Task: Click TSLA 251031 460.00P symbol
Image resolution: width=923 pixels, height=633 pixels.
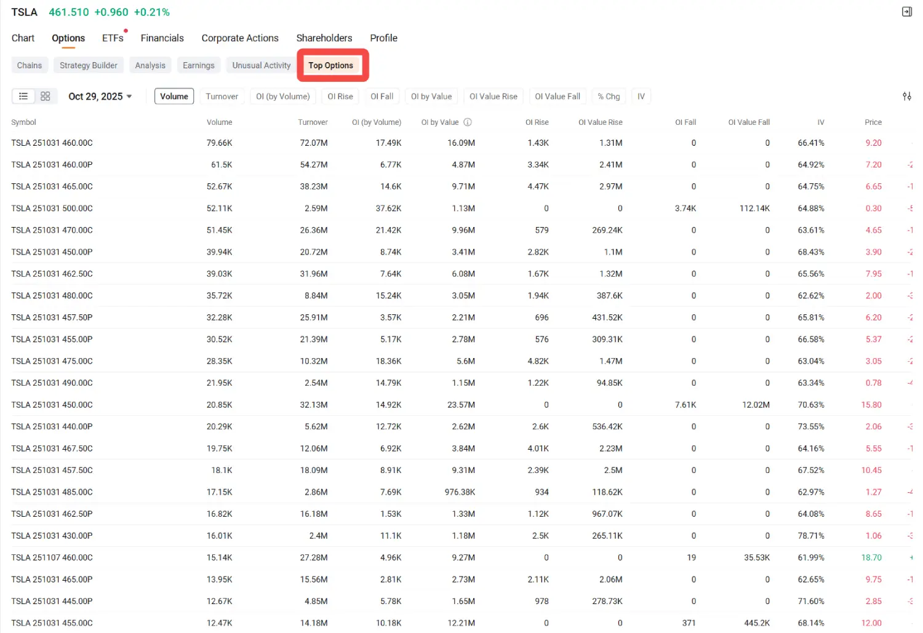Action: coord(52,165)
